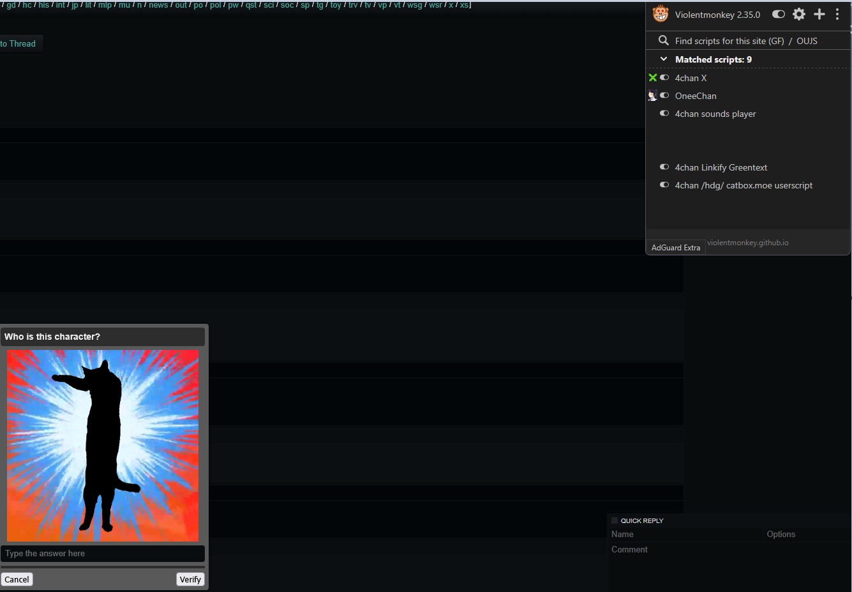Open Violentmonkey settings via the gear icon
This screenshot has width=852, height=592.
[799, 14]
